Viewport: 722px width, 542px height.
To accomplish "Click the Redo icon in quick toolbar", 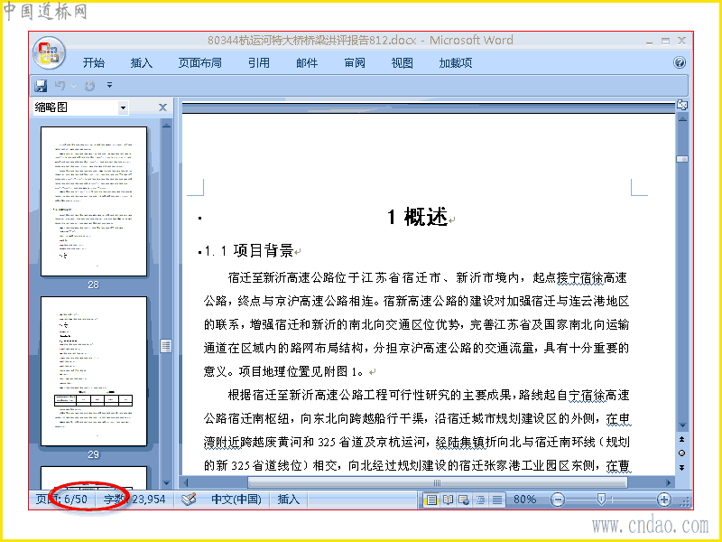I will tap(89, 86).
